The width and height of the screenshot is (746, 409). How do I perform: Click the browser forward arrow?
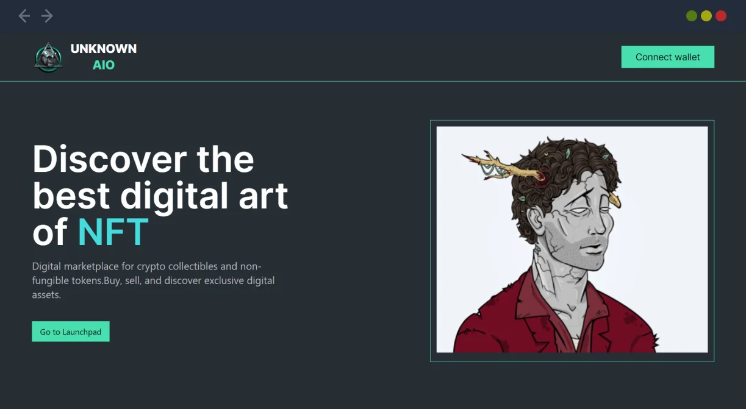coord(47,16)
